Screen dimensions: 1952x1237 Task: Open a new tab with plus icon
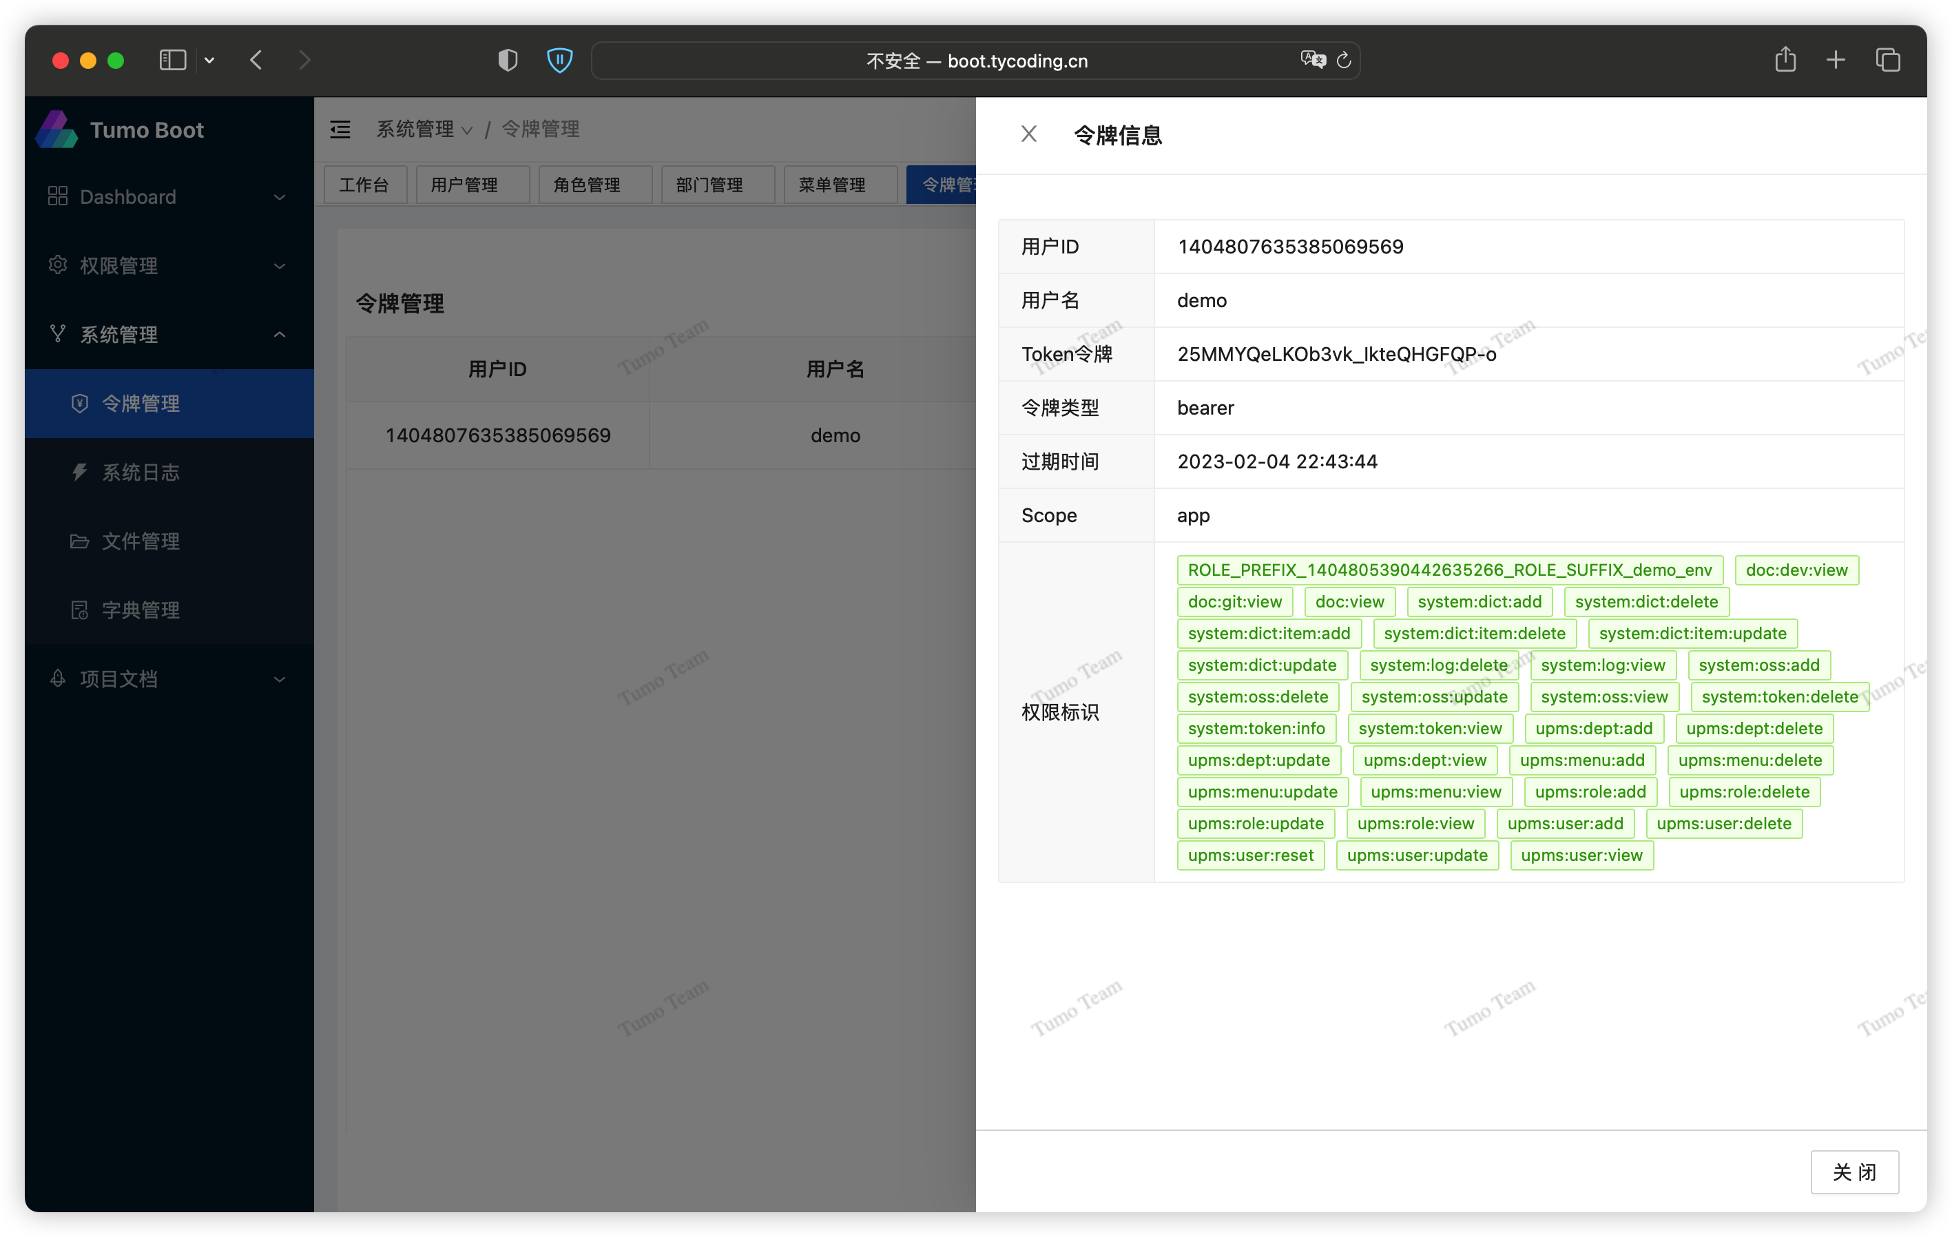[x=1836, y=60]
